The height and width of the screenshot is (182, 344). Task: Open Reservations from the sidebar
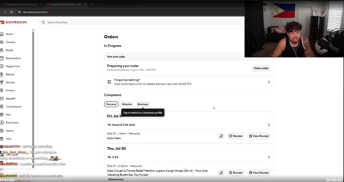point(13,58)
